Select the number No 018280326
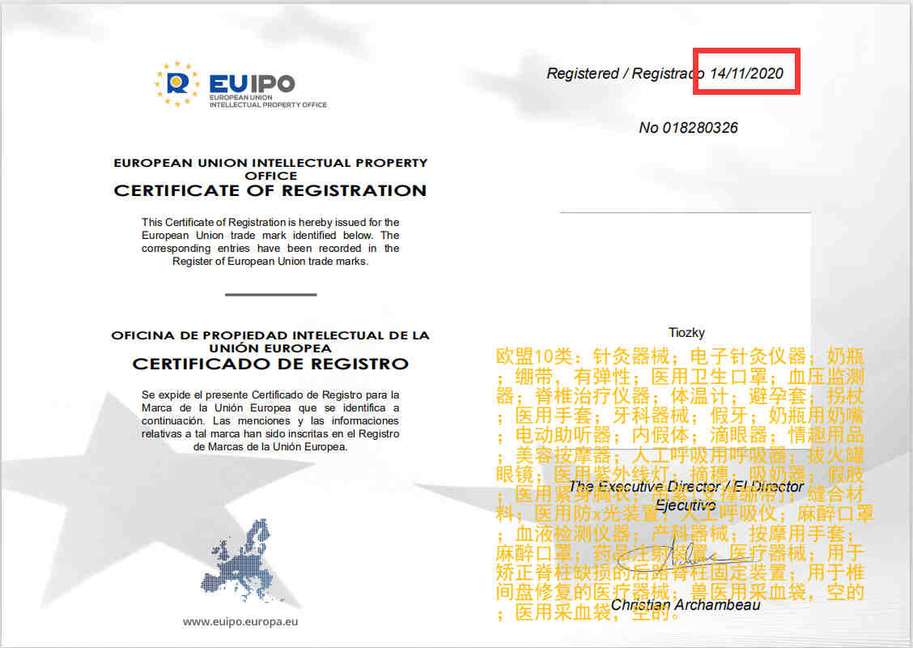This screenshot has width=913, height=648. coord(688,128)
